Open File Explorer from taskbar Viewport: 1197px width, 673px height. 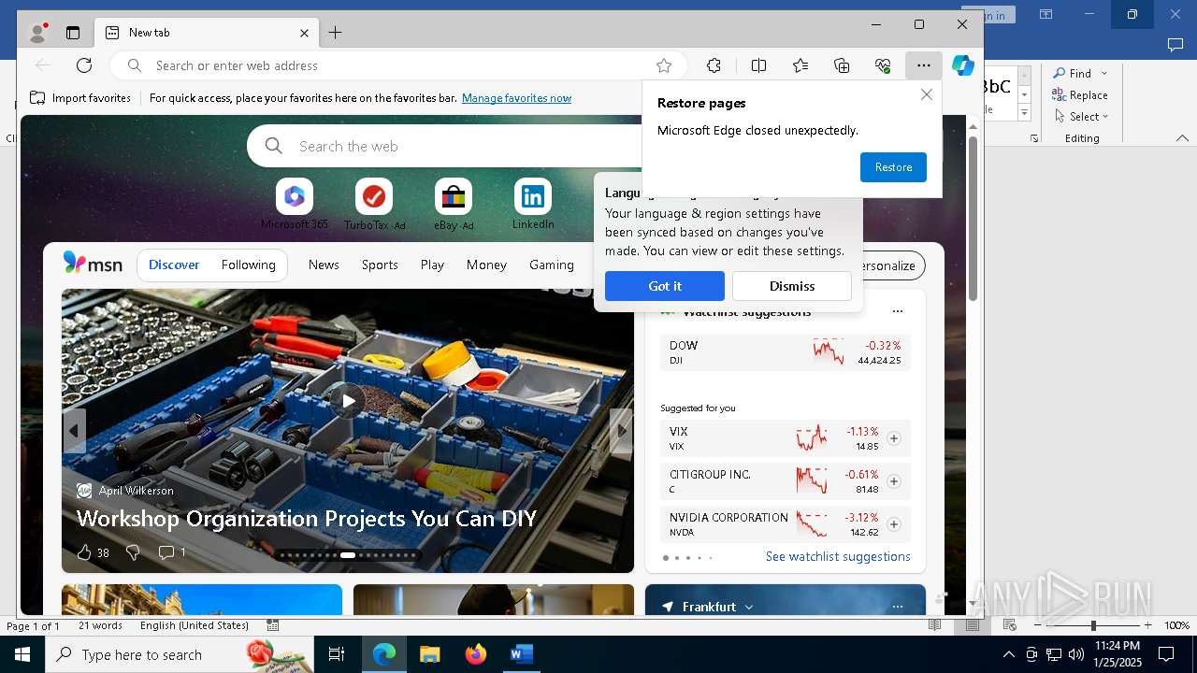(x=430, y=654)
